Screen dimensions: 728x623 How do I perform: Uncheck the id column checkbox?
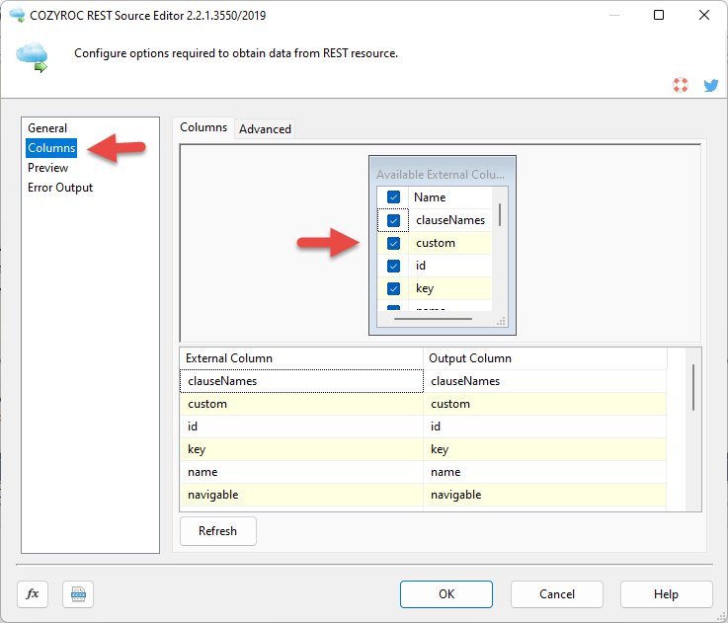(393, 266)
